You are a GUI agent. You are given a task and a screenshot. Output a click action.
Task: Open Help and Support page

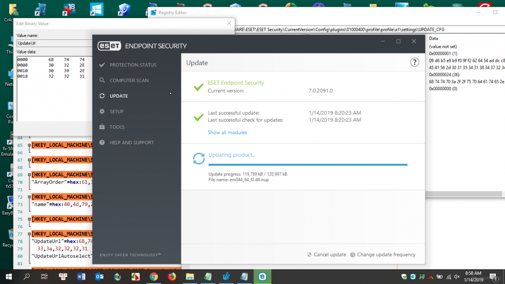(x=131, y=143)
